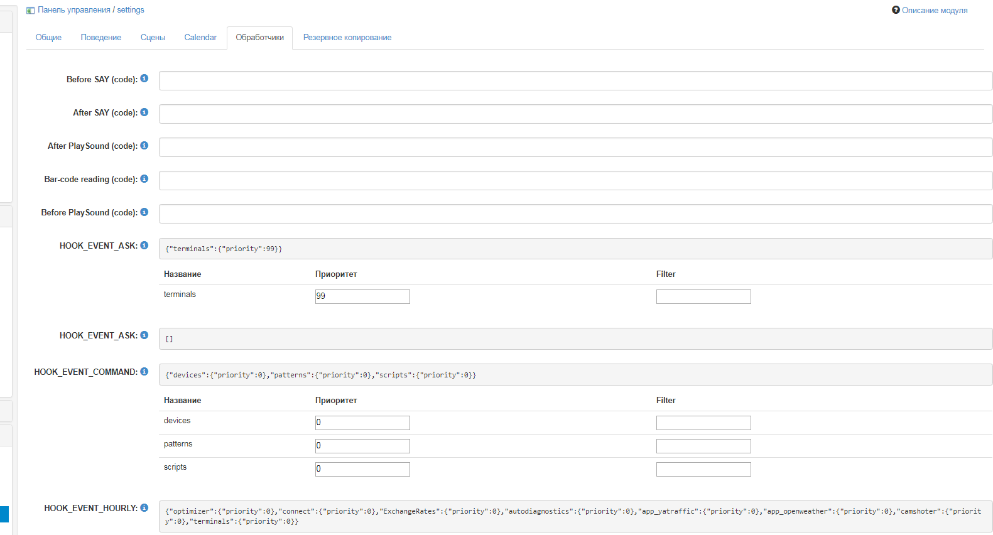
Task: Switch to the Общие tab
Action: coord(48,38)
